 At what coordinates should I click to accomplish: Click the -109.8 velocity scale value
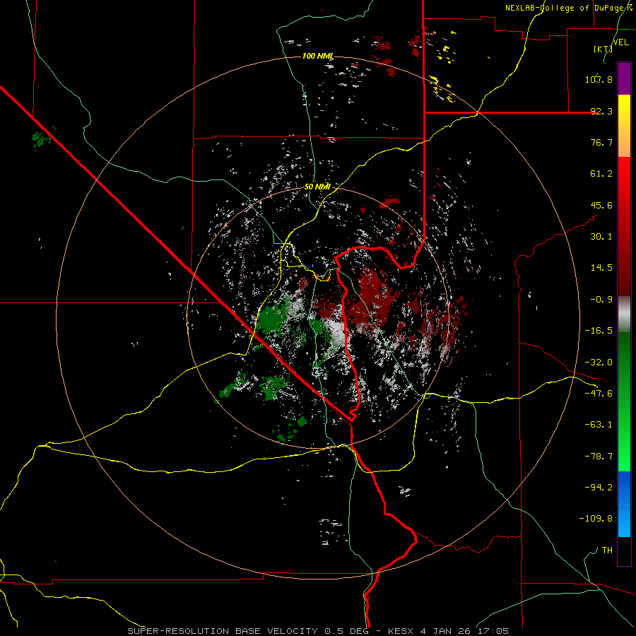(x=596, y=519)
